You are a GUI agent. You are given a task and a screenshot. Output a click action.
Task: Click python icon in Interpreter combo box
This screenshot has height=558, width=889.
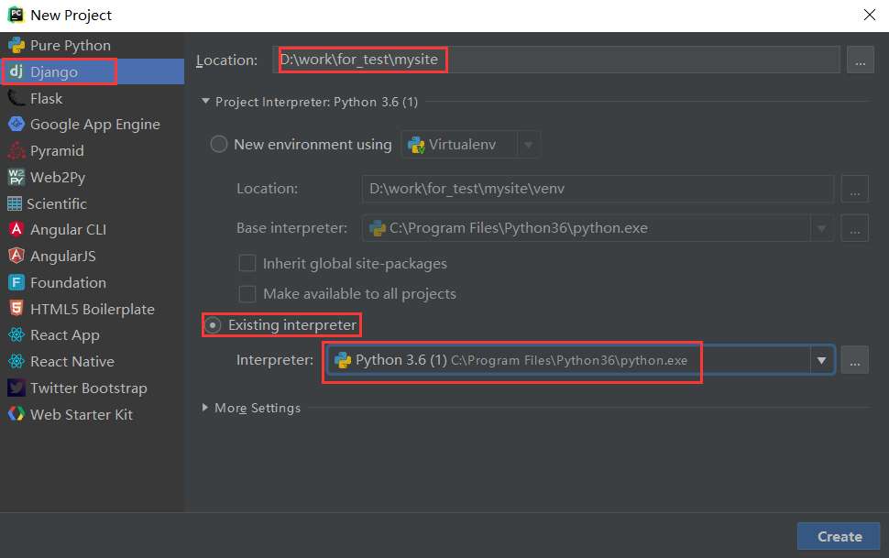coord(343,360)
